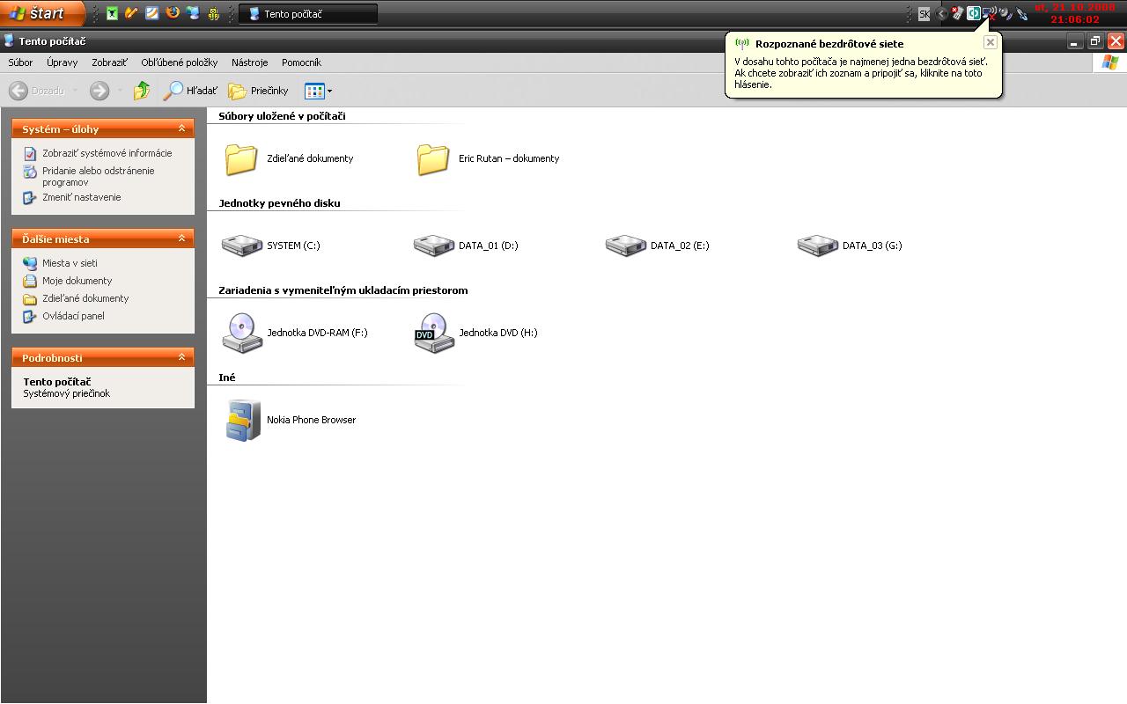Open Jednotka DVD (H:) drive icon
The image size is (1127, 704).
point(434,333)
